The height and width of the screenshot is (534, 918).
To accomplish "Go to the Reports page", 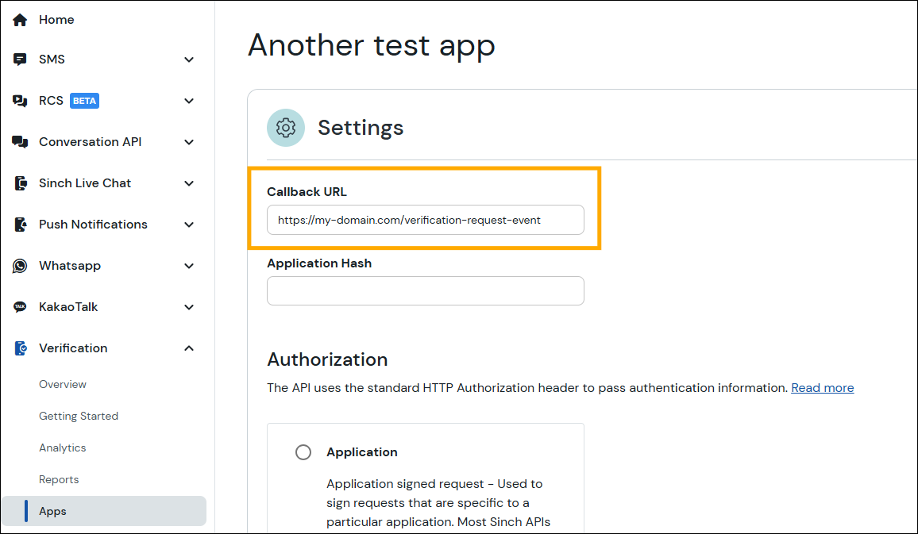I will (59, 479).
